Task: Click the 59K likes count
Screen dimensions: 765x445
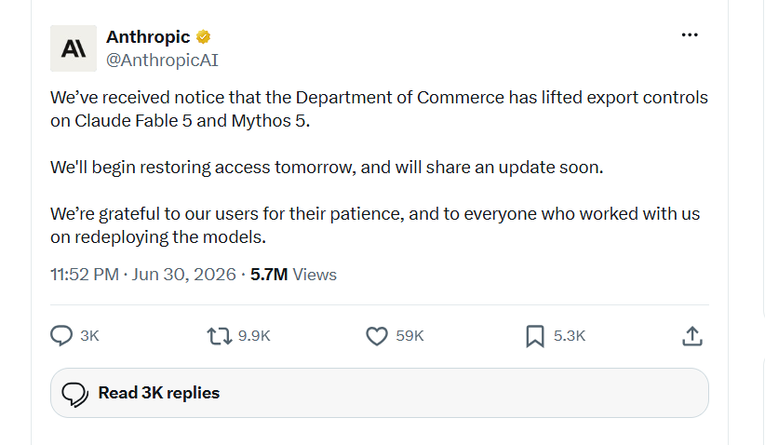Action: tap(409, 336)
